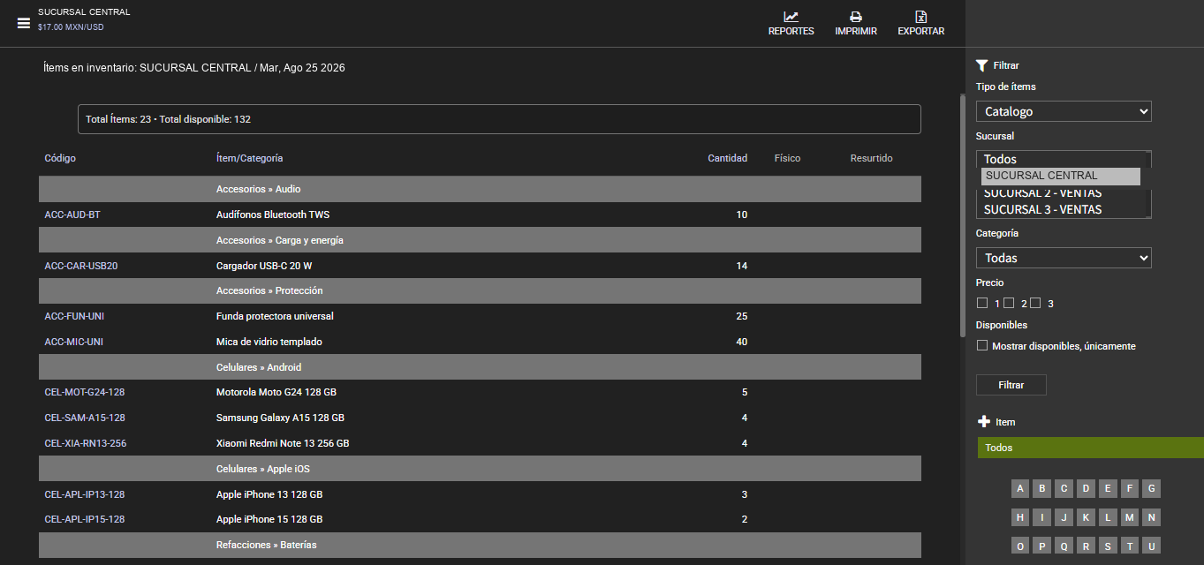This screenshot has height=565, width=1204.
Task: Click the main inventory list scrollbar
Action: (963, 215)
